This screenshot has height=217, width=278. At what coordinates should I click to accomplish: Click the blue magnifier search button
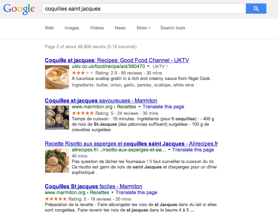(x=256, y=9)
